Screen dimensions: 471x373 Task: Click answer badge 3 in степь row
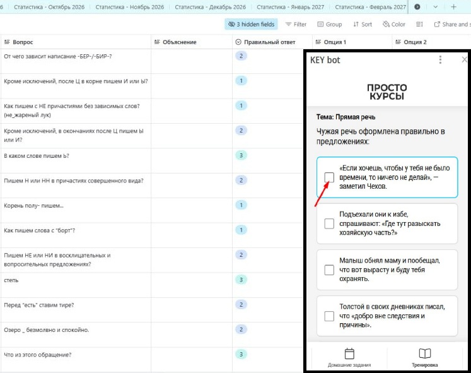[x=241, y=280]
